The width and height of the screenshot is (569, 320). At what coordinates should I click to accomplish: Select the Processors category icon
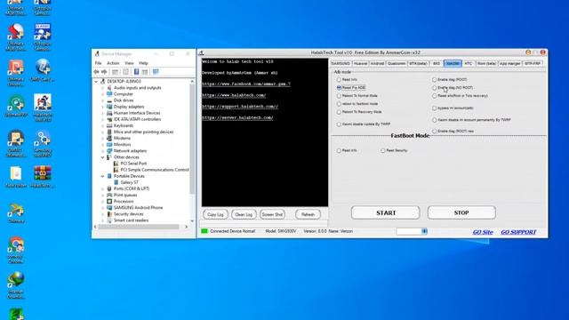point(109,202)
